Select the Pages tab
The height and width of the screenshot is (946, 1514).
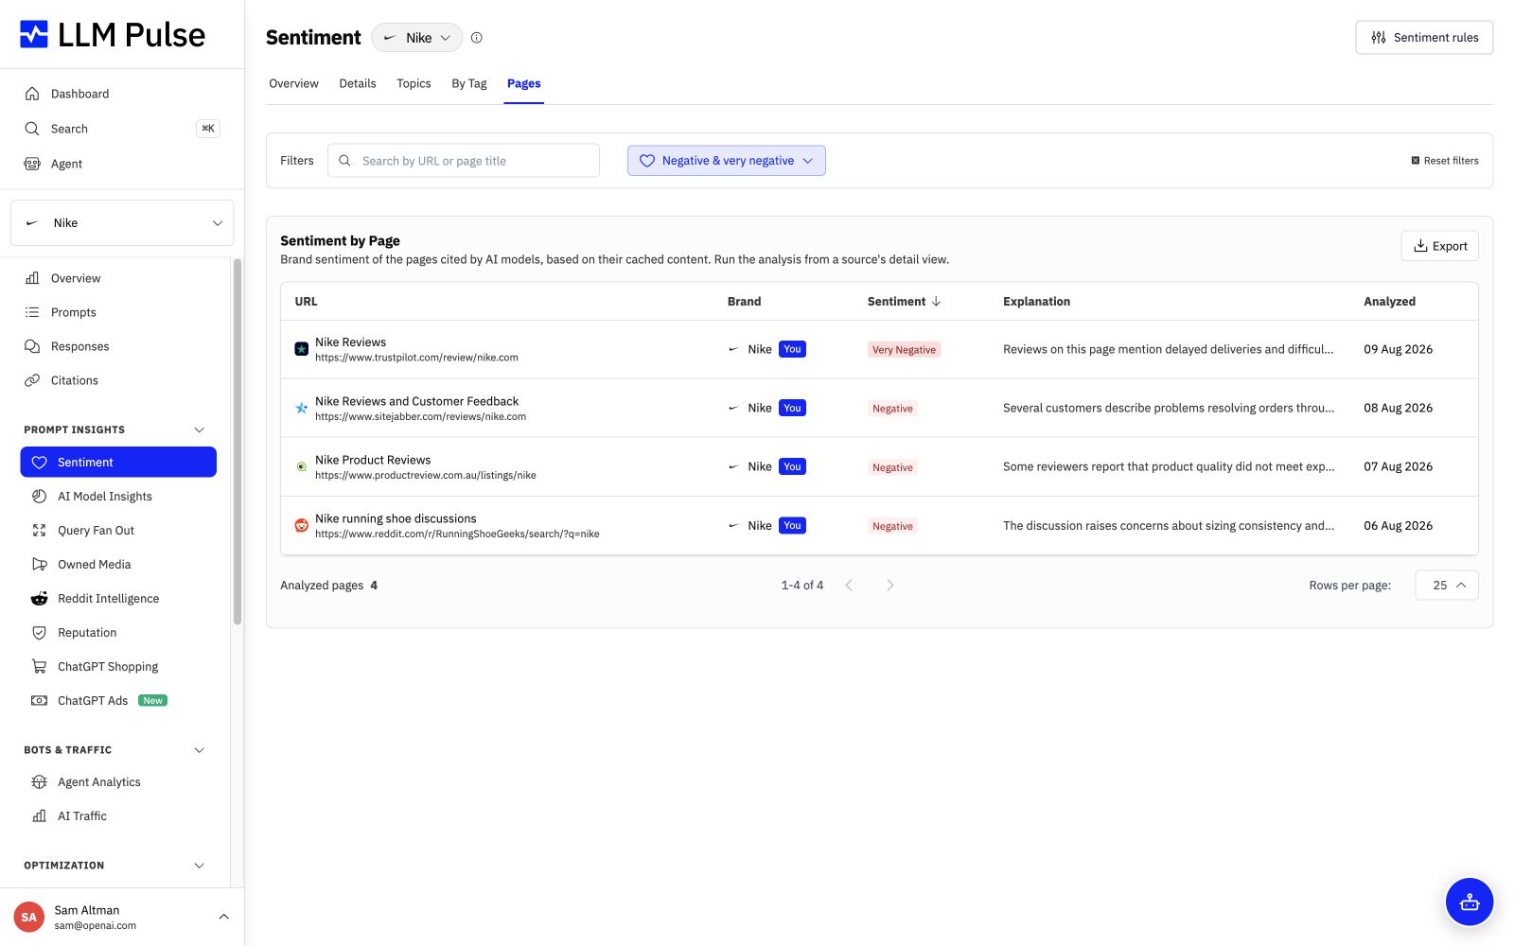pyautogui.click(x=523, y=83)
